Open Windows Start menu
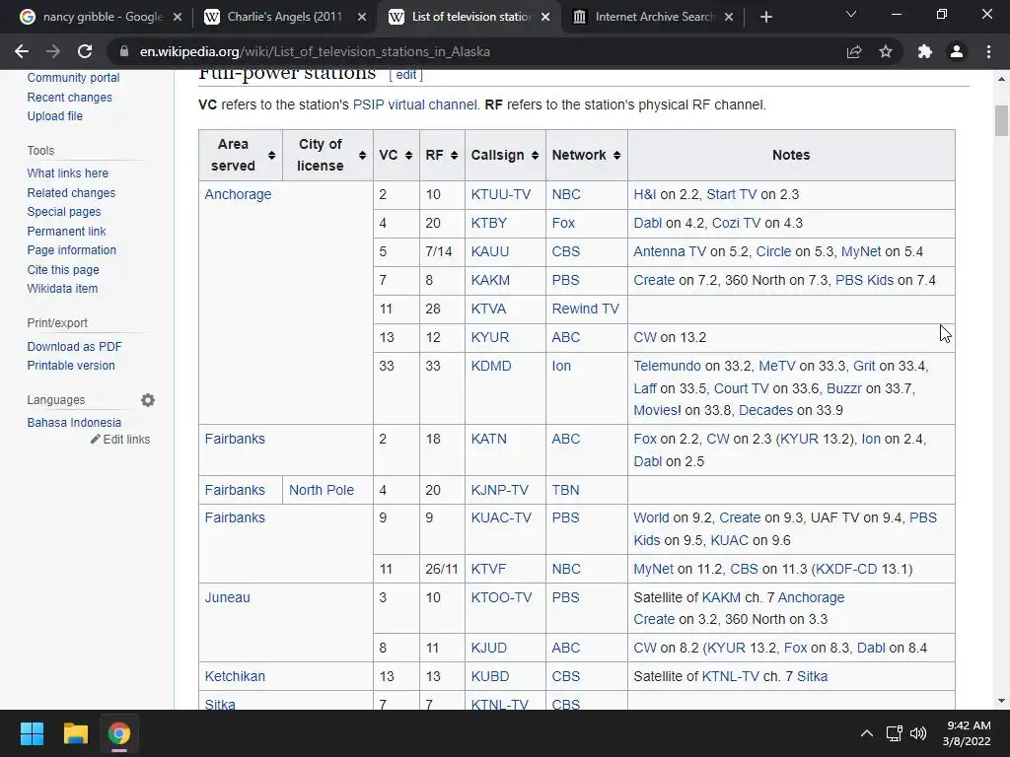 point(32,733)
